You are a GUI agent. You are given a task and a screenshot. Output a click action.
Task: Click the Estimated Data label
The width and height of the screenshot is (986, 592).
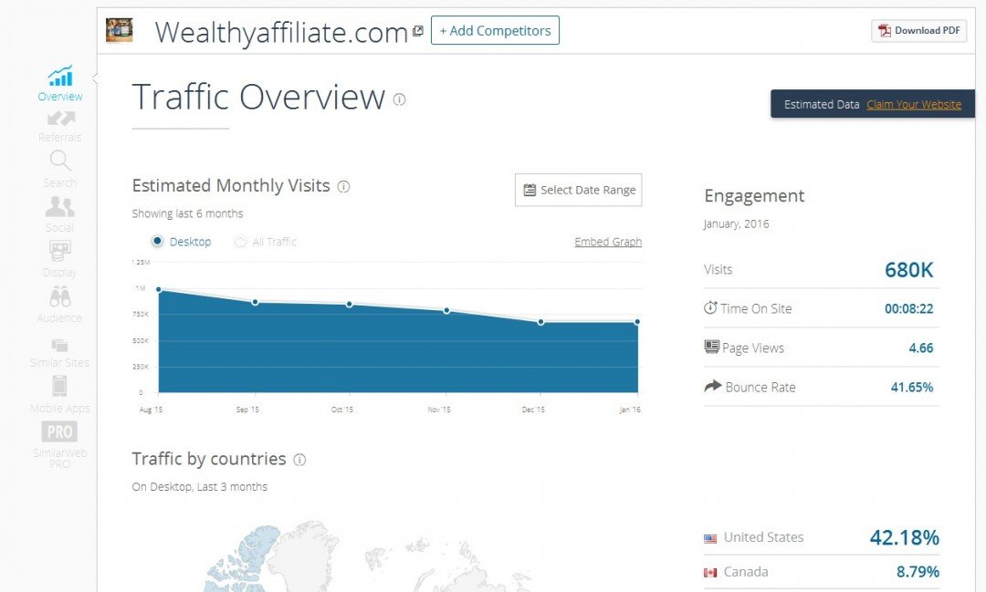(x=822, y=104)
